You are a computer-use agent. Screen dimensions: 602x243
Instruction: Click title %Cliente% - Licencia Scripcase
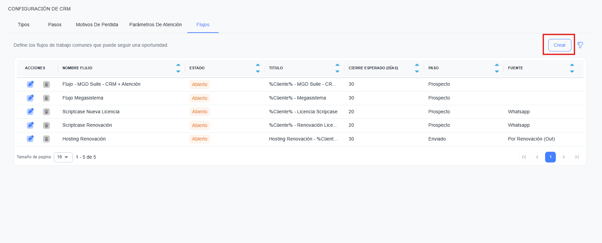(303, 112)
